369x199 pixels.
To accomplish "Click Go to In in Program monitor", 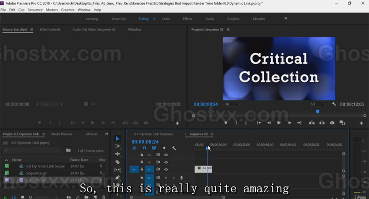I will [259, 123].
